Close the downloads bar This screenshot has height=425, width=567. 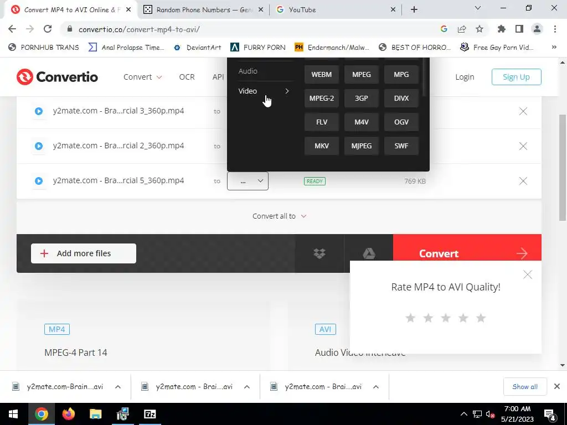557,387
